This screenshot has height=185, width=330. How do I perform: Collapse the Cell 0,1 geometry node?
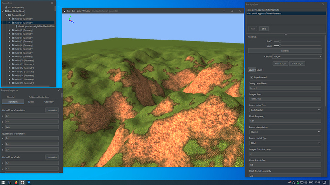10,23
